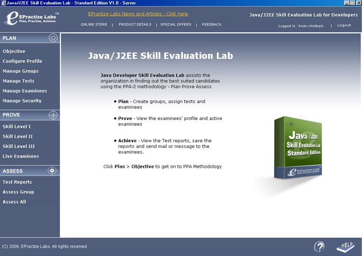
Task: Open PRODUCT DETAILS in the top menu
Action: (x=135, y=25)
